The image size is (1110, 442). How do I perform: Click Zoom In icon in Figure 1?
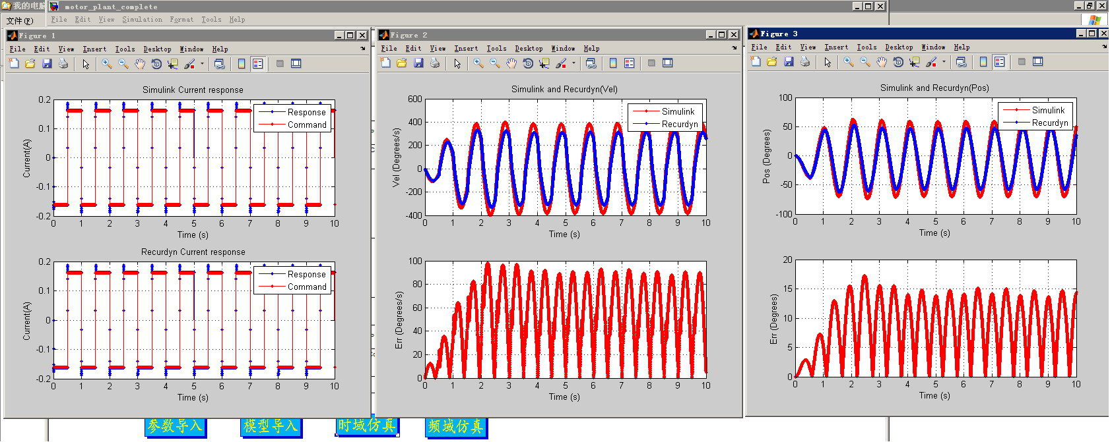107,64
